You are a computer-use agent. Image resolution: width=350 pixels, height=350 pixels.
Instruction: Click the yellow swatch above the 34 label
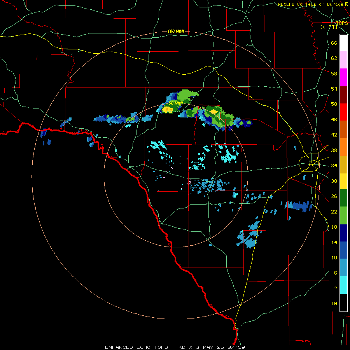tap(343, 181)
